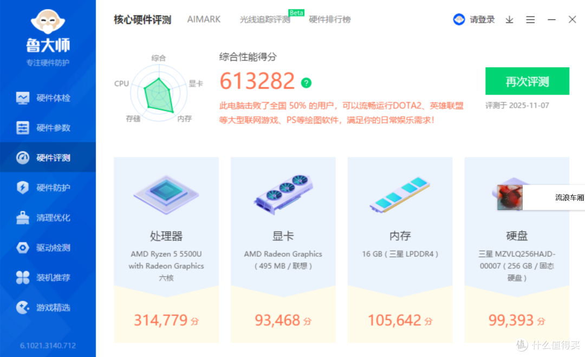The height and width of the screenshot is (357, 585).
Task: Click graphics score 93,468 分
Action: [x=283, y=320]
